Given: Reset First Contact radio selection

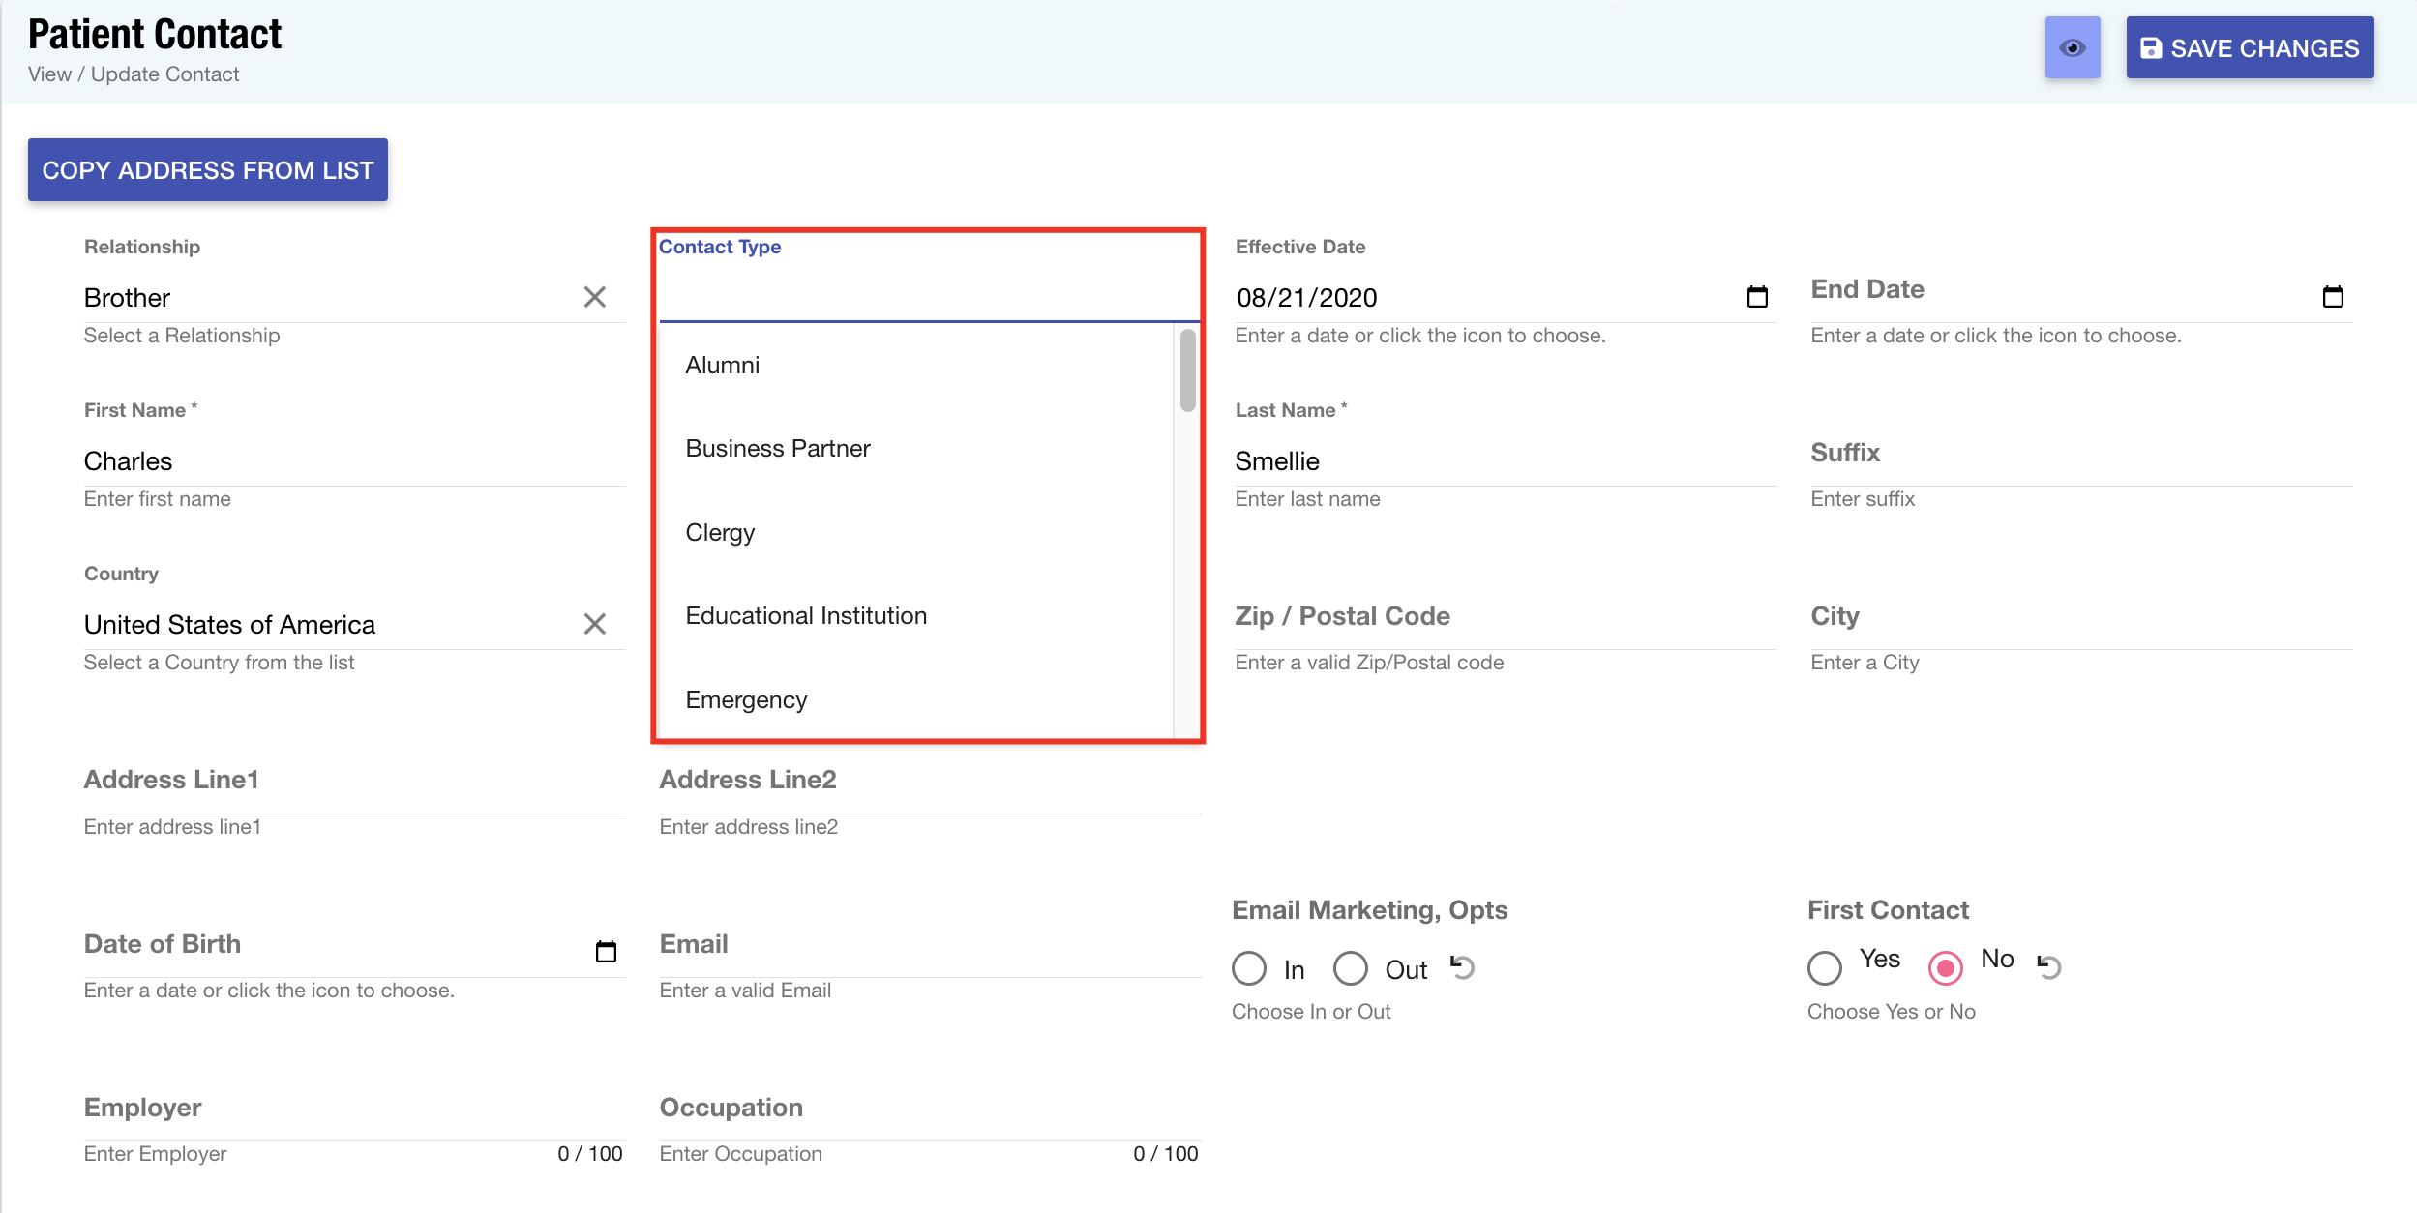Looking at the screenshot, I should click(2049, 966).
